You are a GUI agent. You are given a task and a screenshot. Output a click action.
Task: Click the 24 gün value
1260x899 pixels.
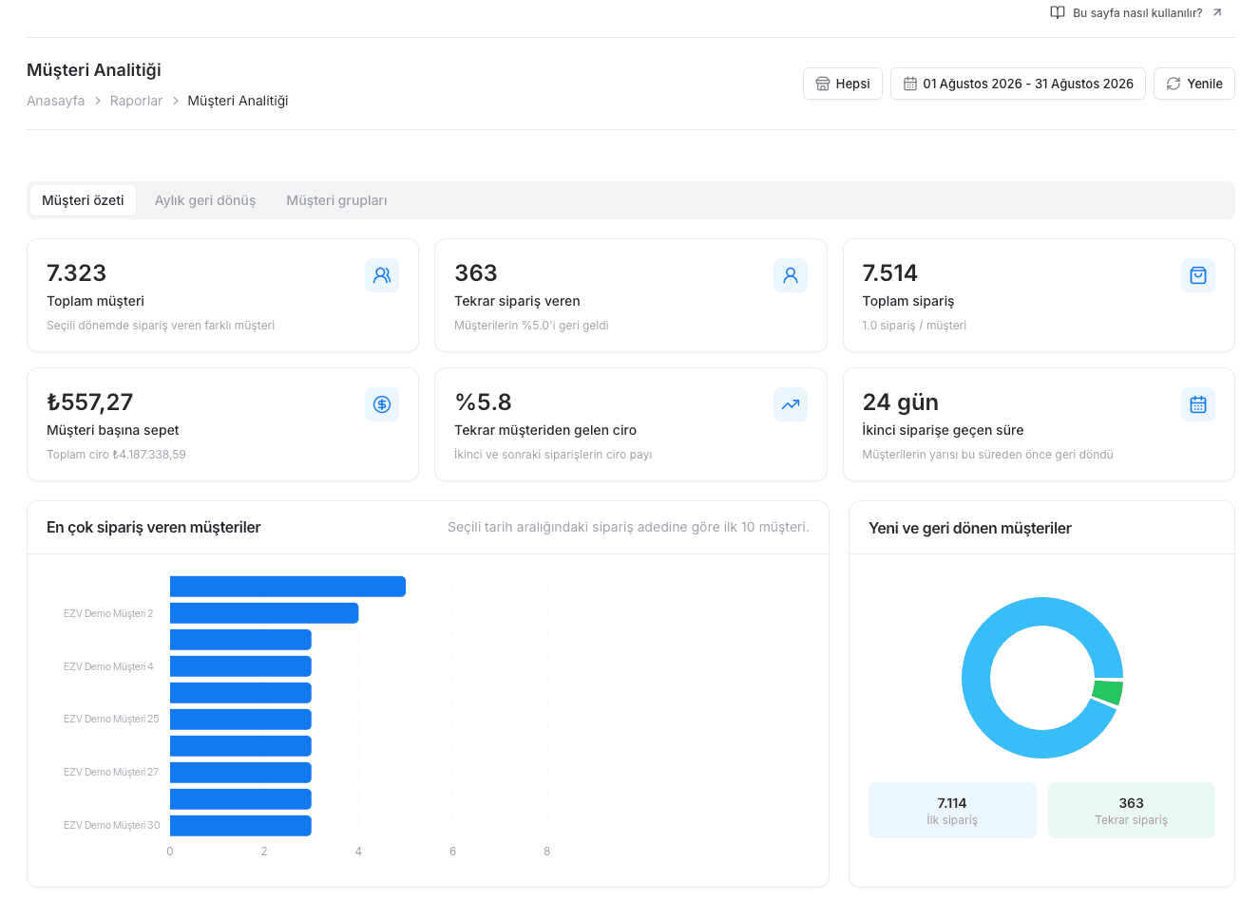click(x=900, y=403)
